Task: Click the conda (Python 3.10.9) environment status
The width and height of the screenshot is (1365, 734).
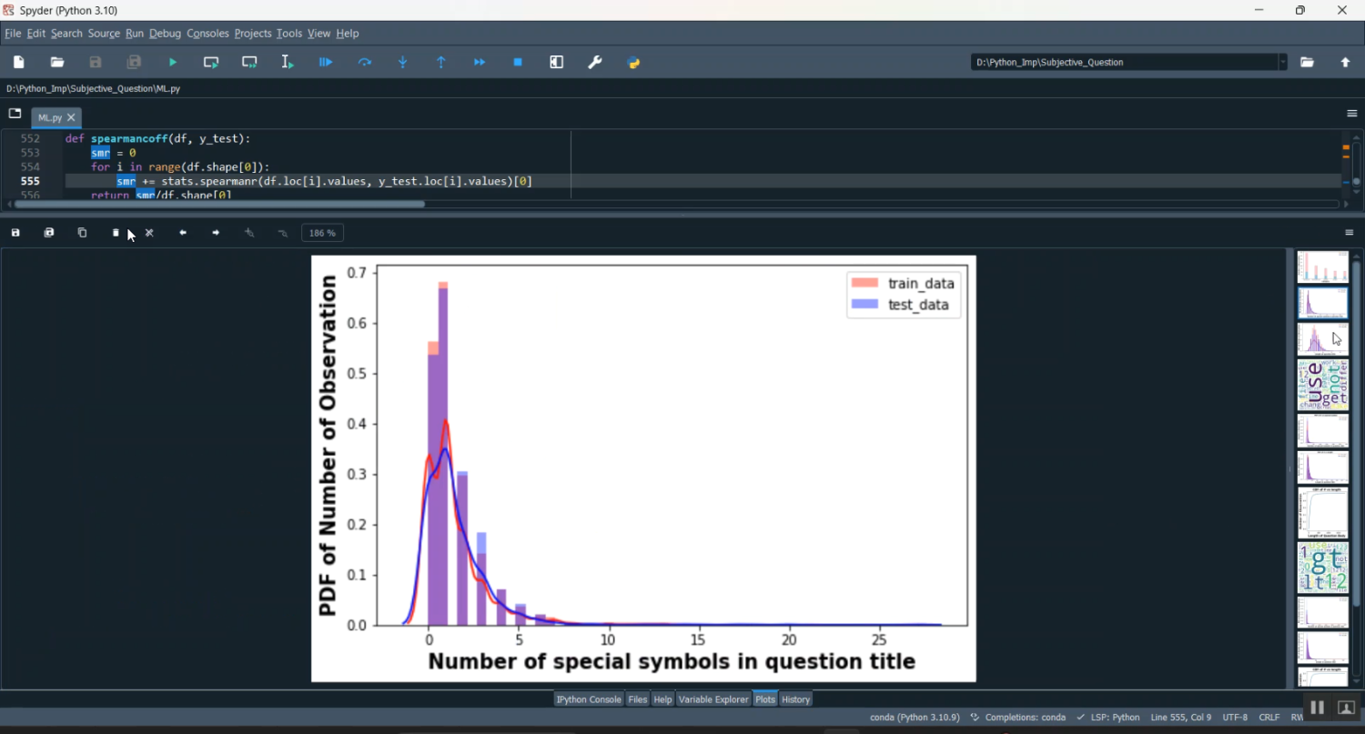Action: [x=914, y=718]
